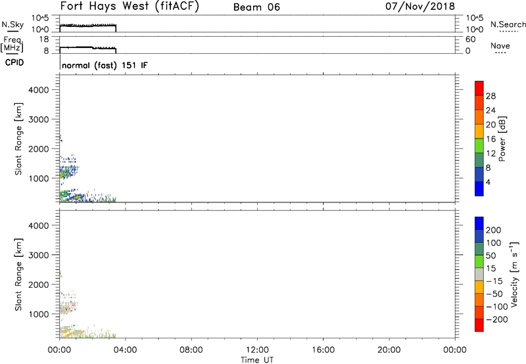Click the 'Nave' legend label
Screen dimensions: 526x364
[500, 45]
